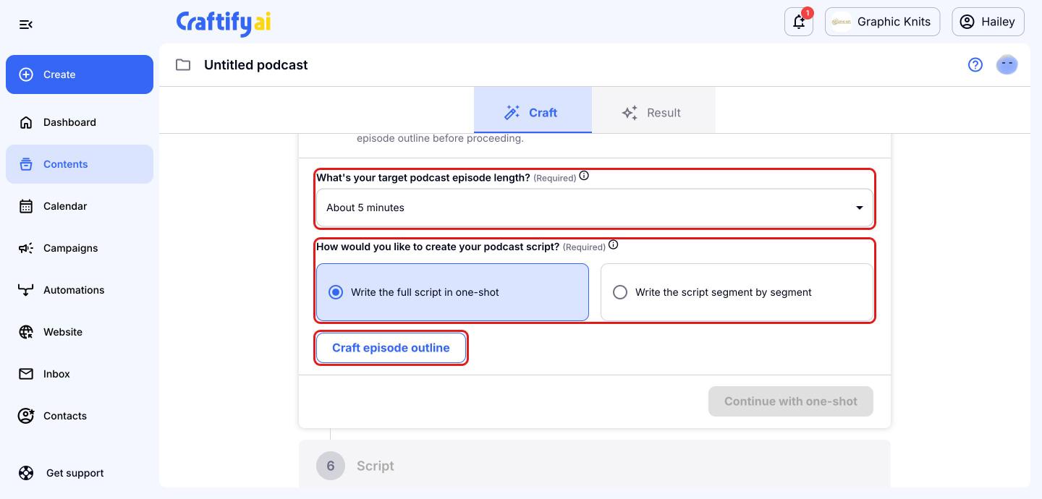Open Campaigns in the sidebar
1042x499 pixels.
[x=80, y=248]
